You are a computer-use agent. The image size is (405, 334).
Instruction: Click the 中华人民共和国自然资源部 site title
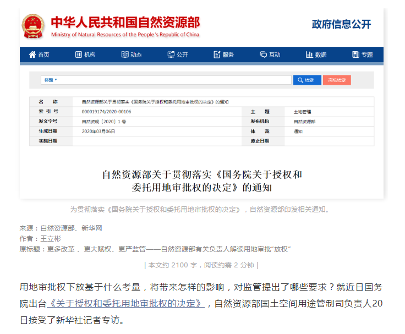point(125,22)
